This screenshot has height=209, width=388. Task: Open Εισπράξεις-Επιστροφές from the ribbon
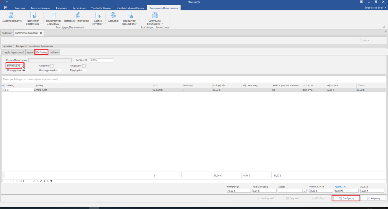(76, 18)
